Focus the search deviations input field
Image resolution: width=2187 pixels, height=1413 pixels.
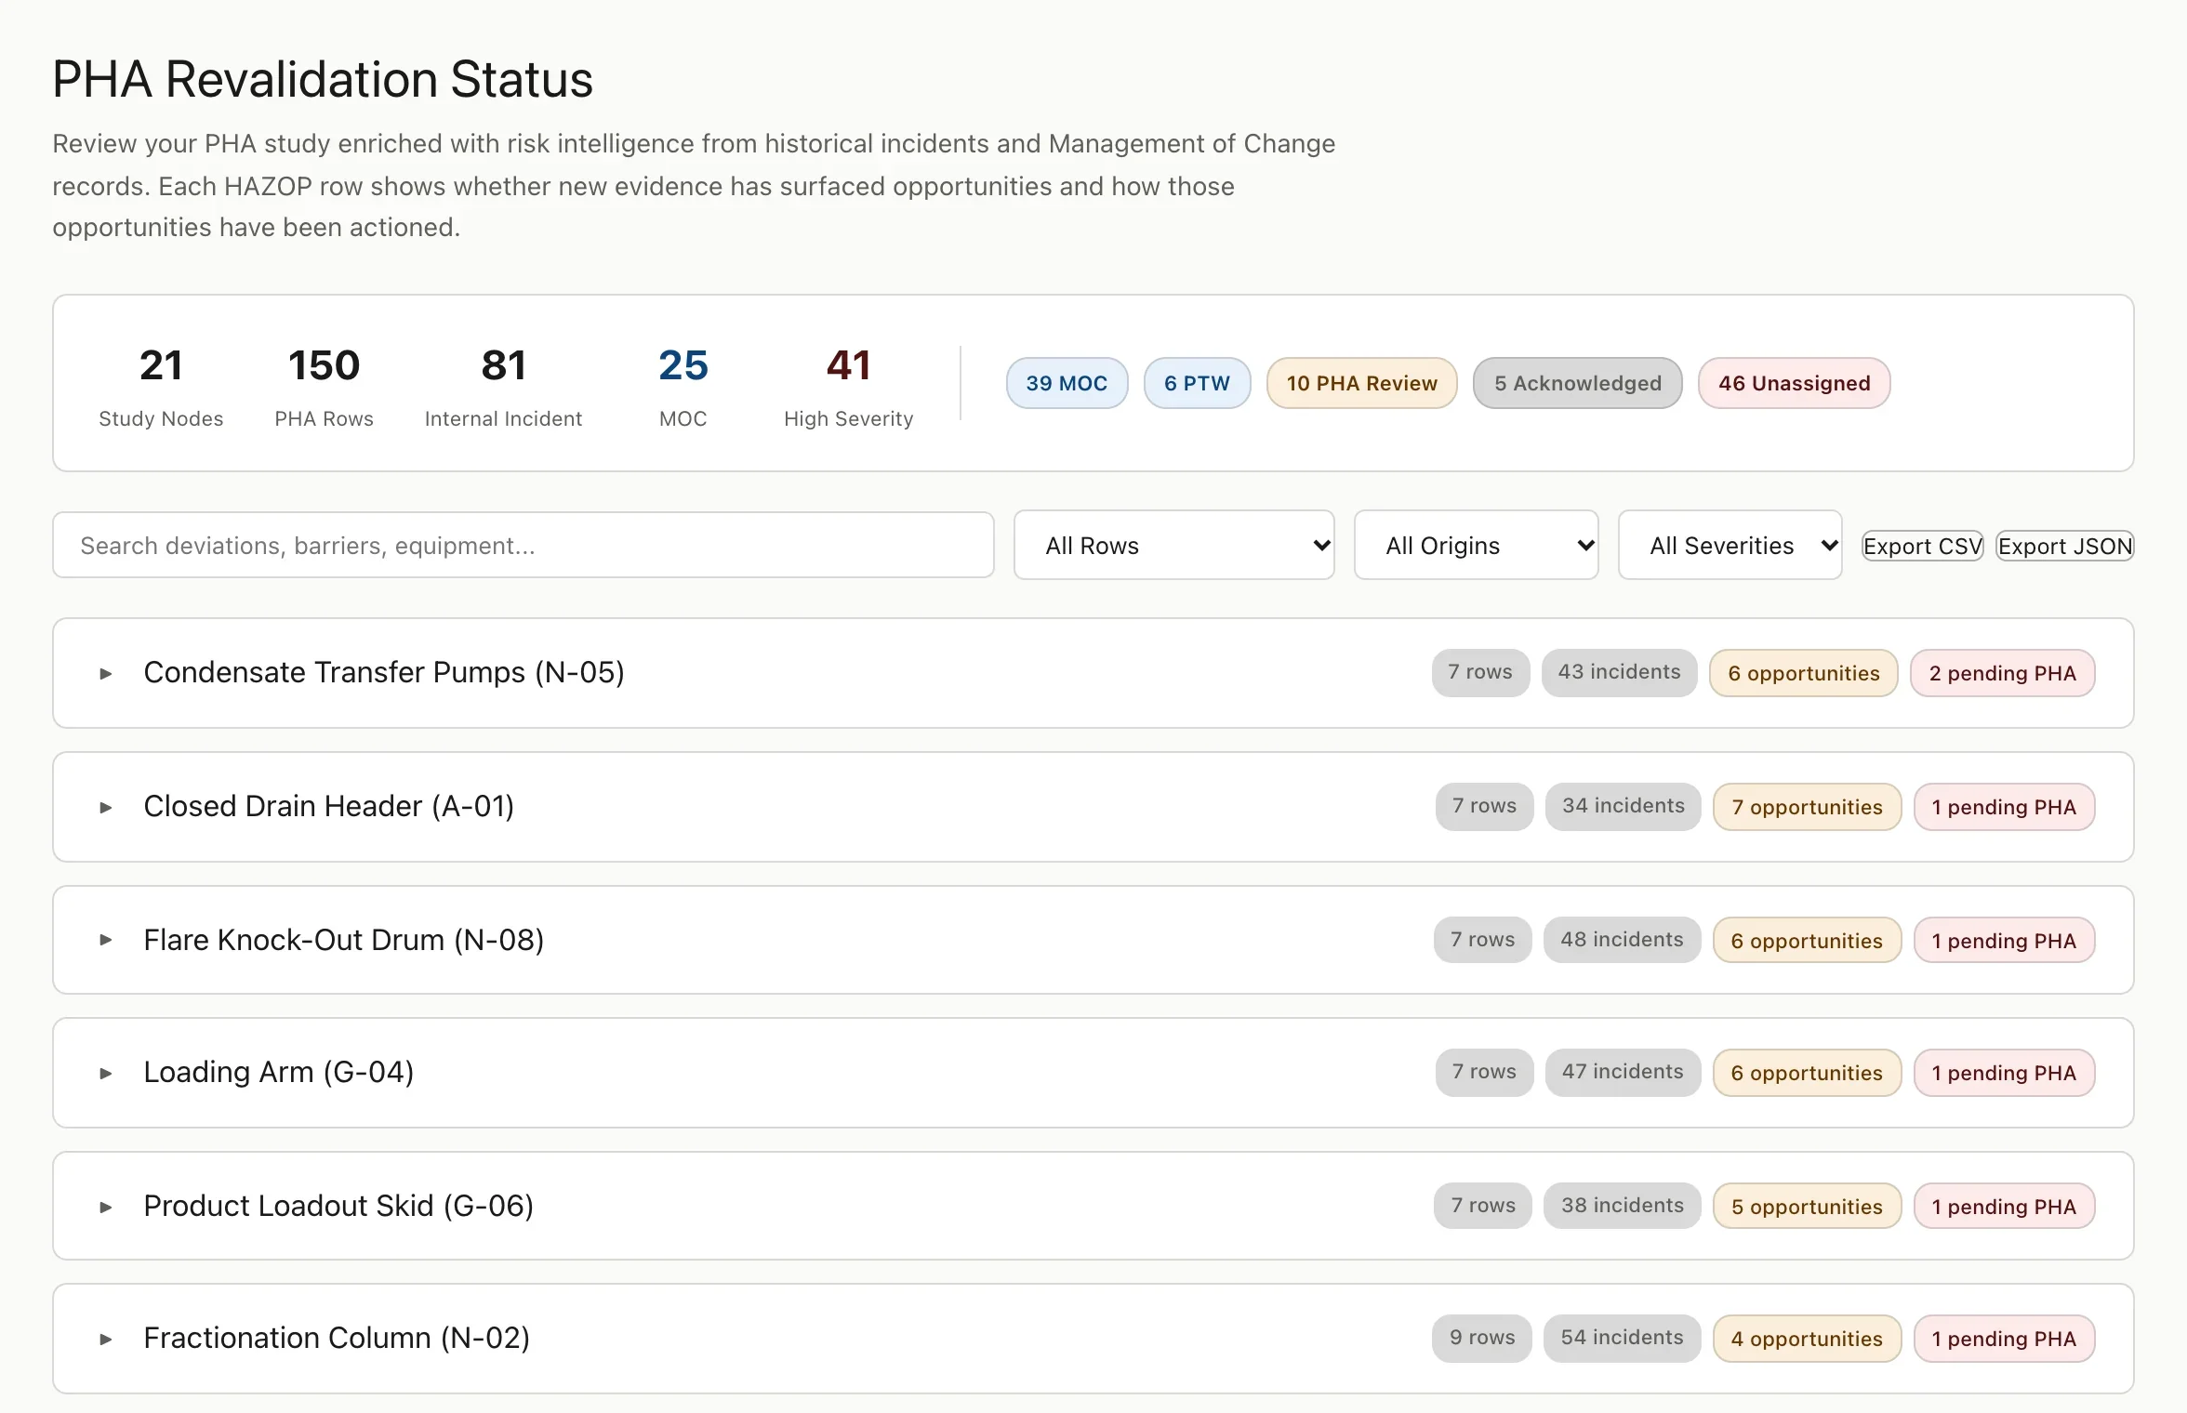click(523, 545)
